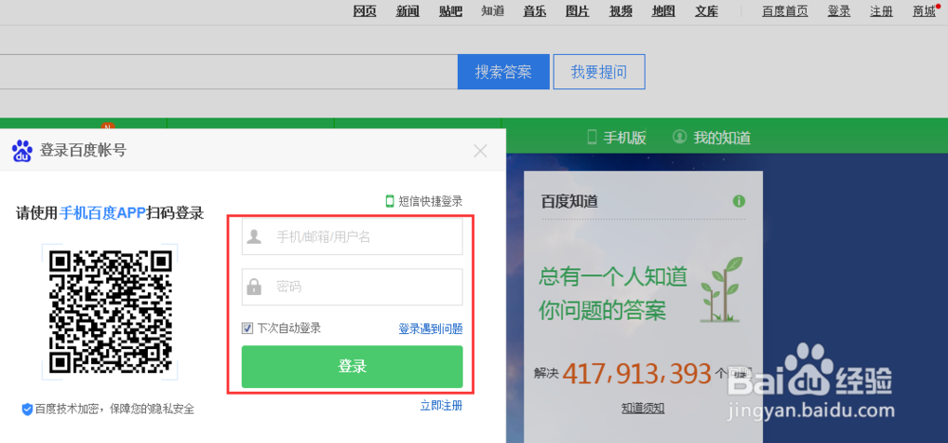Open 手机版 in green nav bar
Screen dimensions: 948x443
pos(625,138)
